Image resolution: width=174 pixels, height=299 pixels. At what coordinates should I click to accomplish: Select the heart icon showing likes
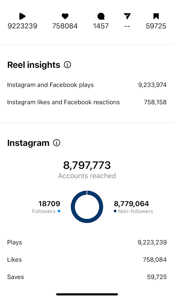(65, 16)
